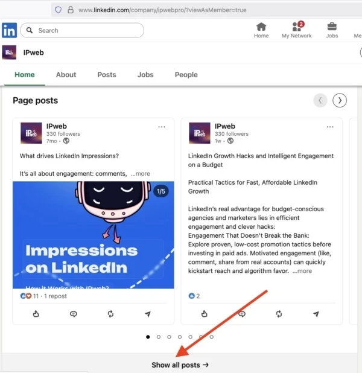Switch to the People tab

[x=186, y=75]
